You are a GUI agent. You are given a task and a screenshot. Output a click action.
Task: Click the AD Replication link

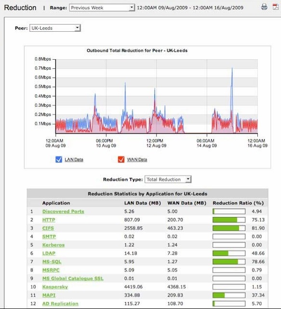tap(60, 304)
